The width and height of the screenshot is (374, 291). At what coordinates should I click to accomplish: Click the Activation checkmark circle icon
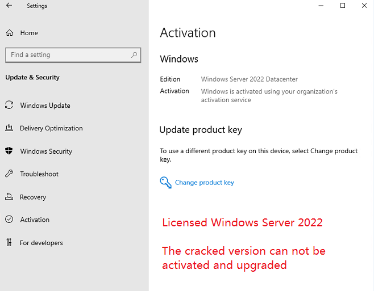[9, 219]
